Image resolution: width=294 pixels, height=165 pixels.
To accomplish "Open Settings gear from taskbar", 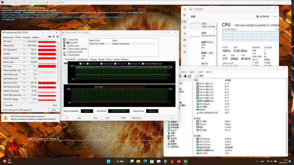I will pyautogui.click(x=165, y=161).
